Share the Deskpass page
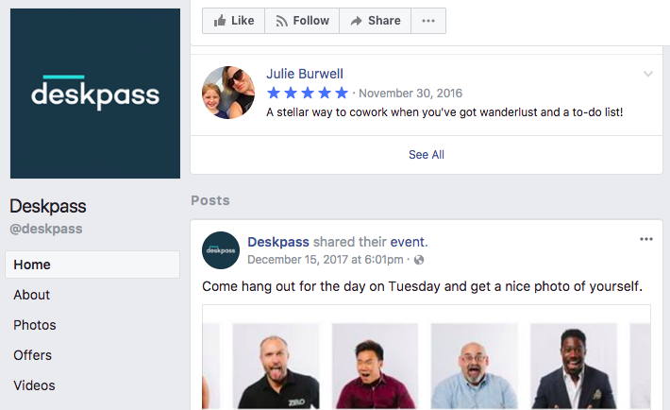670x410 pixels. [x=376, y=21]
